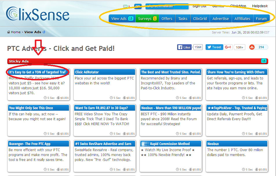Click the money bag icon in TopPtc4Ever card
Viewport: 276px width, 176px height.
[x=257, y=134]
